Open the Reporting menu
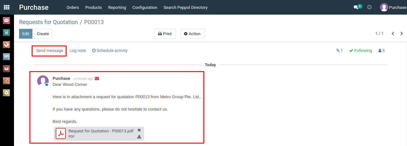The image size is (407, 146). (x=117, y=7)
